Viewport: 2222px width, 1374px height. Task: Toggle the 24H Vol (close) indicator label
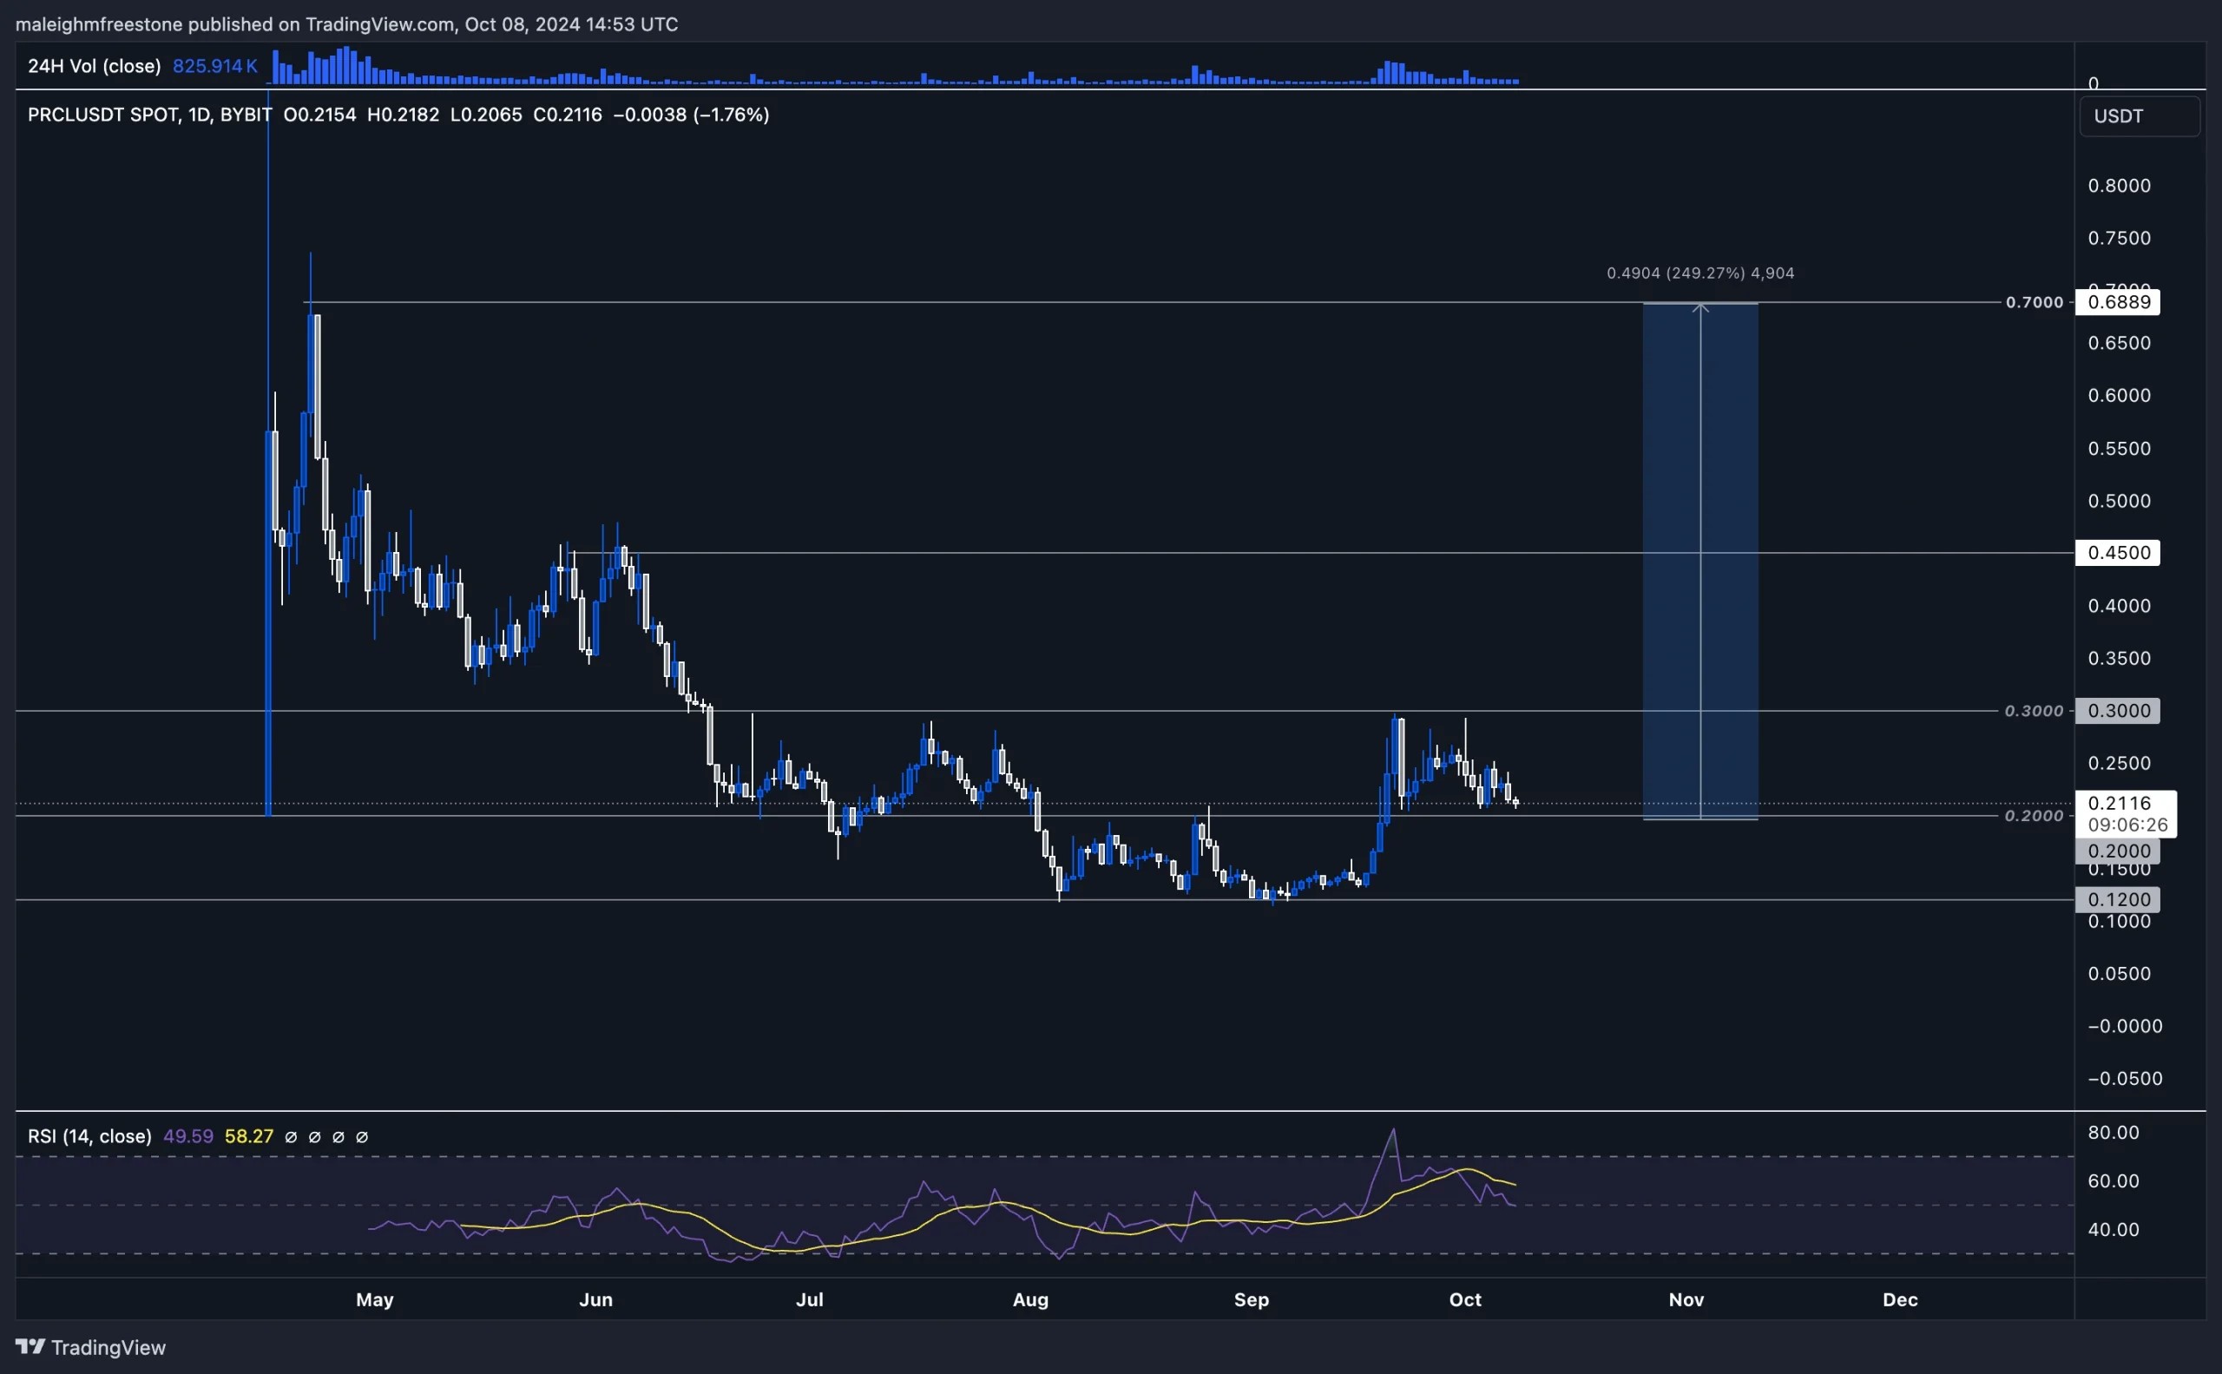[x=95, y=65]
